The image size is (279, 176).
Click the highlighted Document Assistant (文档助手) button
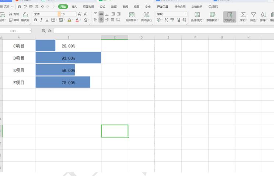(x=230, y=17)
